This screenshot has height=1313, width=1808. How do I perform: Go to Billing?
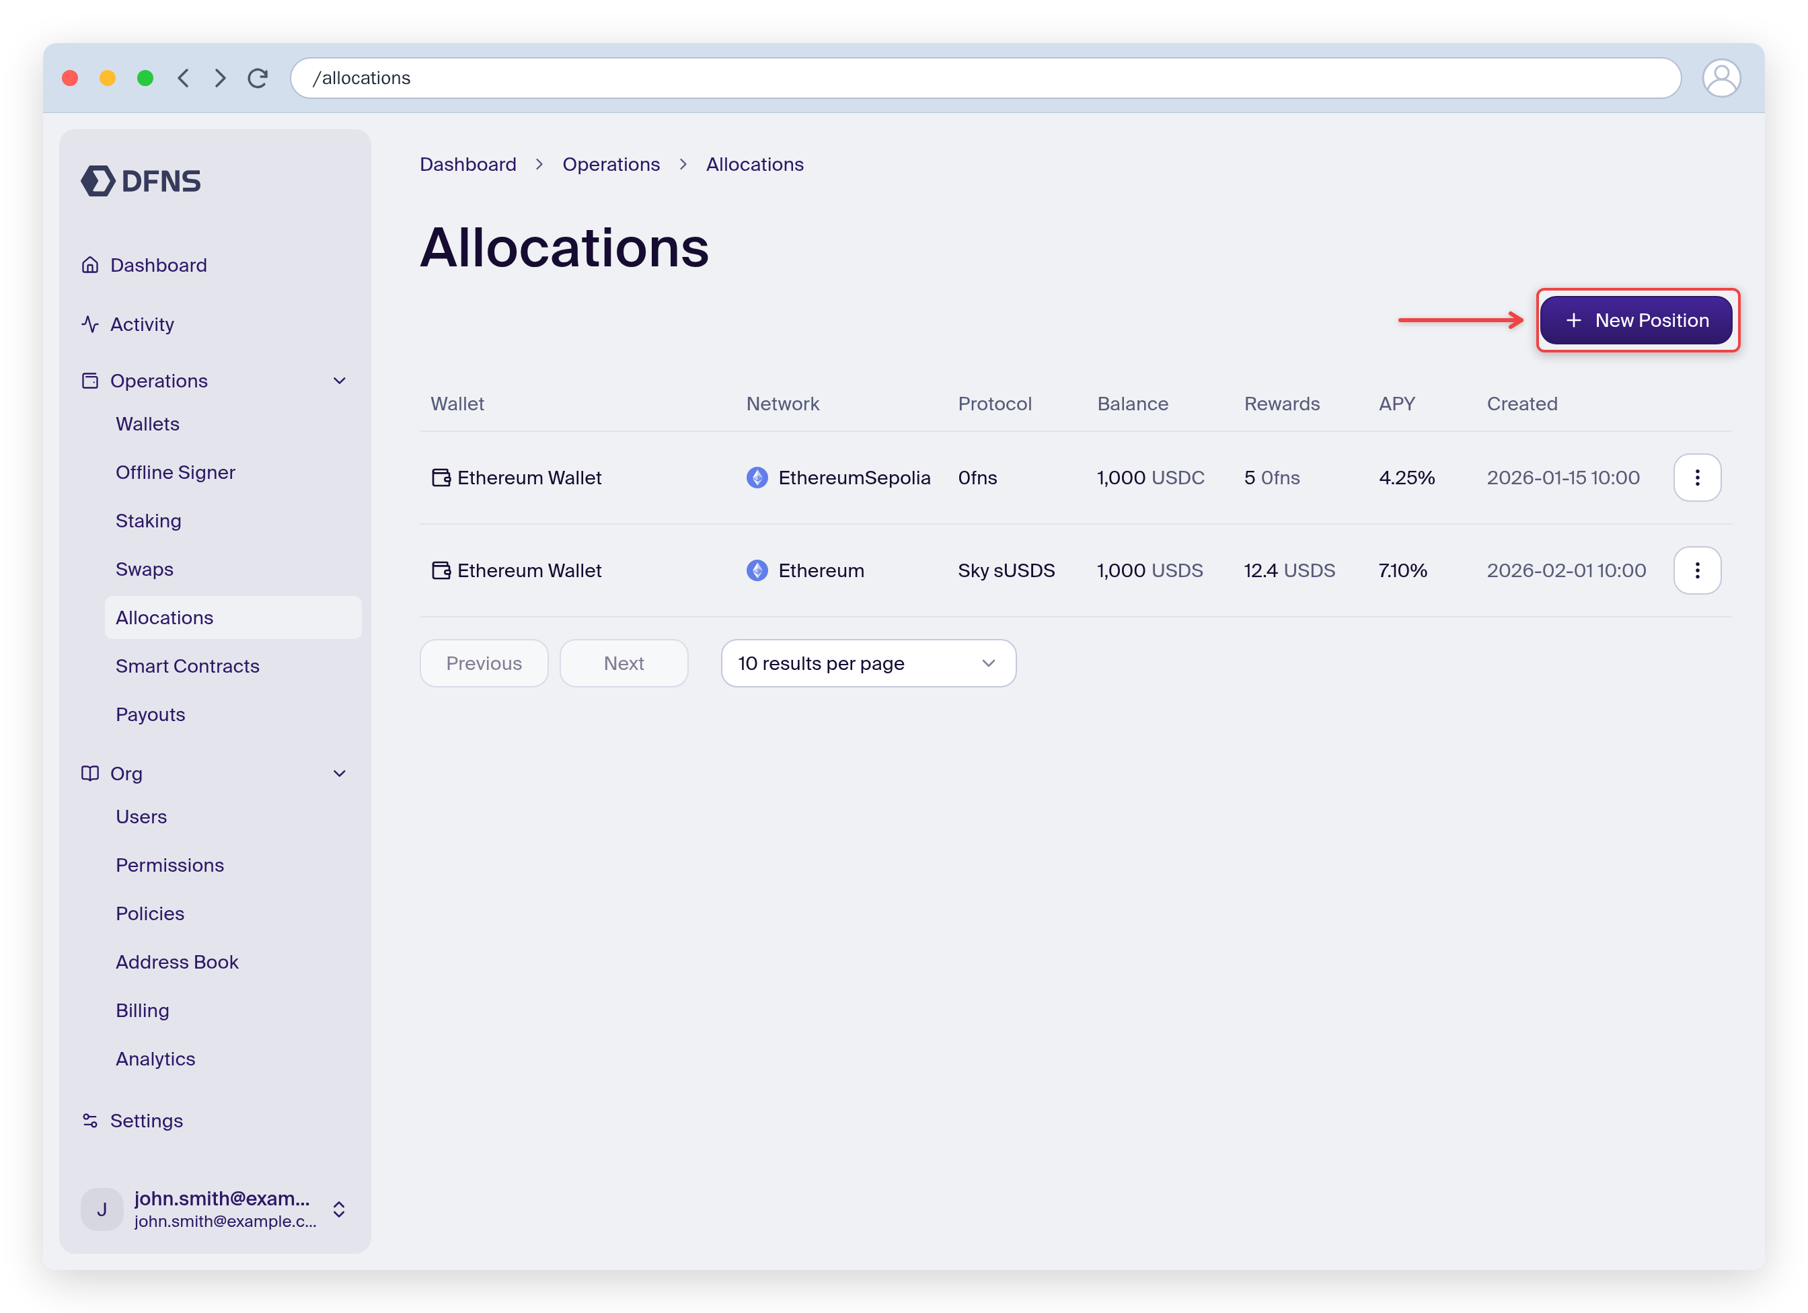[143, 1010]
